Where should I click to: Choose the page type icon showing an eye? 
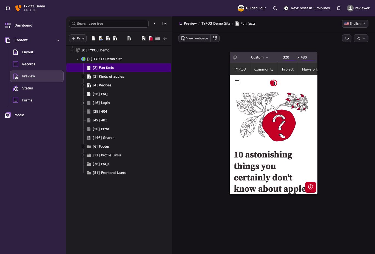pos(129,38)
